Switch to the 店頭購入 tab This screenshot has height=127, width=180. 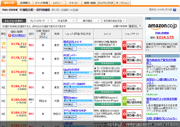(x=25, y=3)
